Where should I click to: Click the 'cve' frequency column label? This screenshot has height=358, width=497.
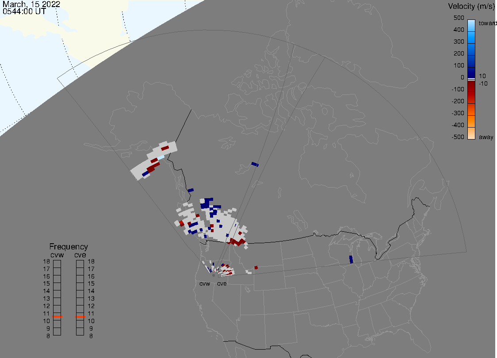[80, 255]
